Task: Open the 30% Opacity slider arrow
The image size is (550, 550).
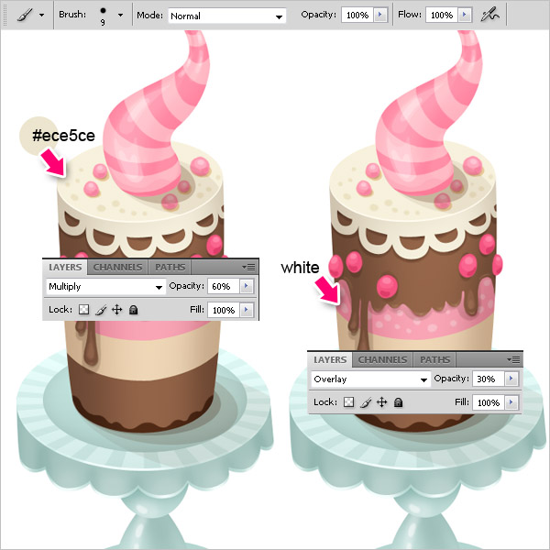Action: point(511,379)
